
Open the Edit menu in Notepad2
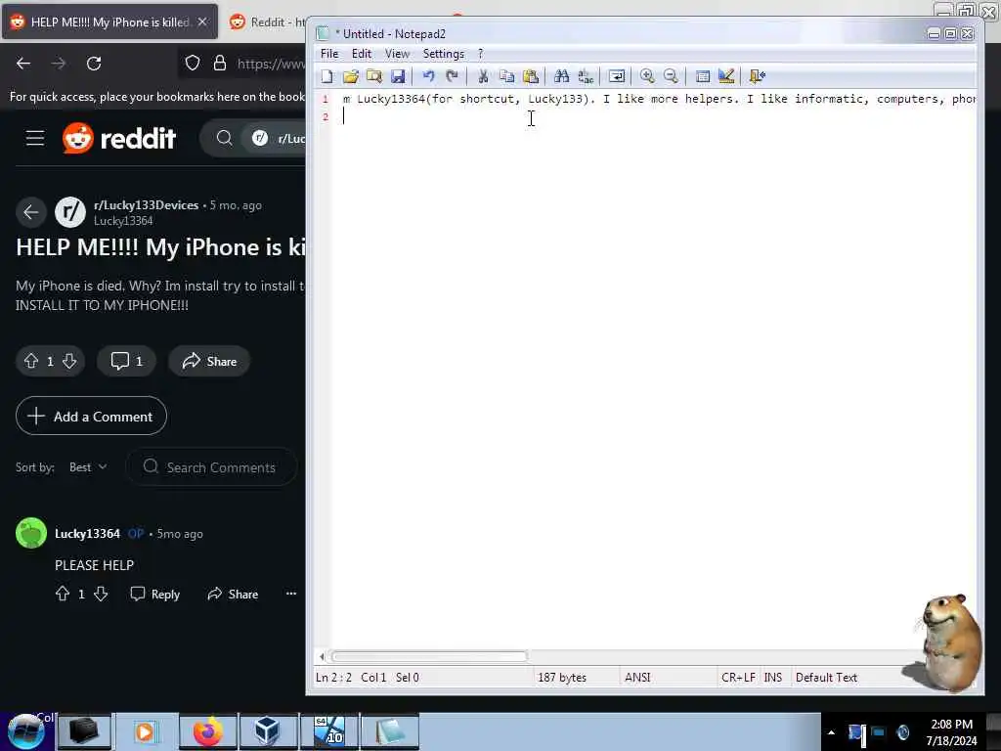pyautogui.click(x=362, y=54)
